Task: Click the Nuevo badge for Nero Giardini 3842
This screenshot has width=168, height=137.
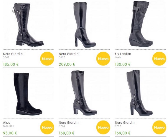Action: coord(47,59)
